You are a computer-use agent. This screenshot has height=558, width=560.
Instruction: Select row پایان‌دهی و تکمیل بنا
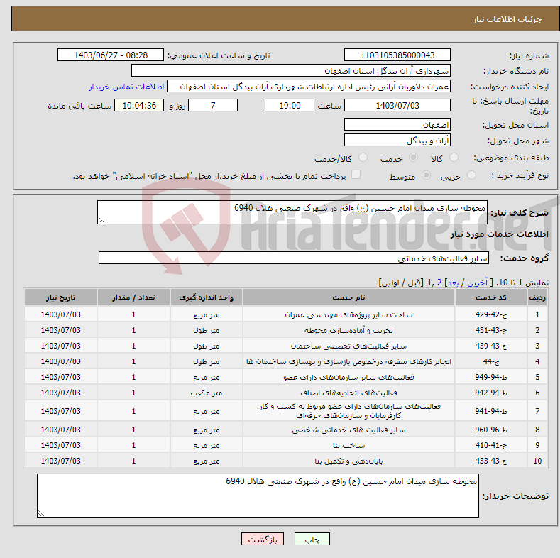pyautogui.click(x=285, y=461)
